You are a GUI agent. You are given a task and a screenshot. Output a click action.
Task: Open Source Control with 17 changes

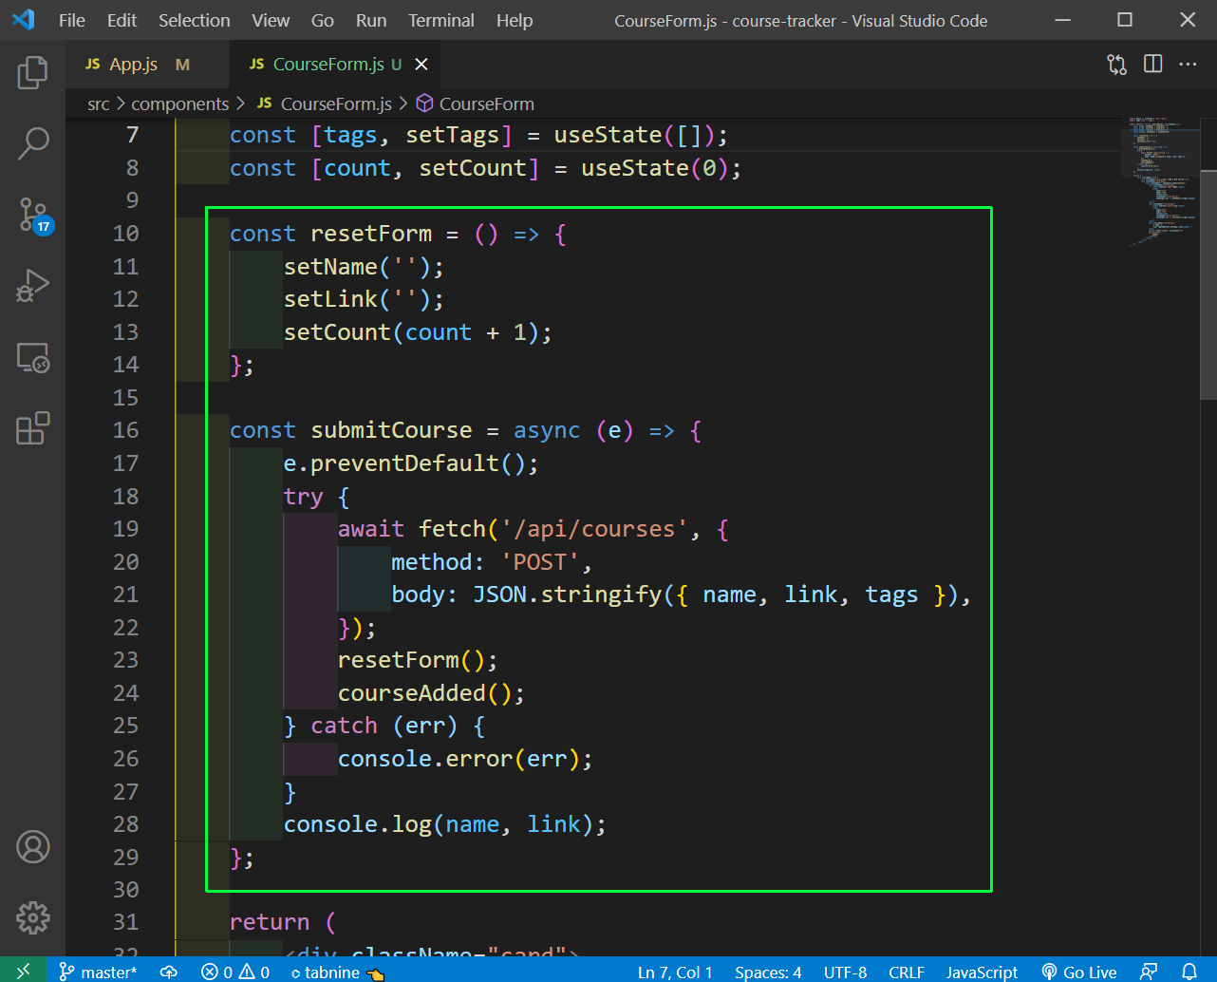point(32,215)
